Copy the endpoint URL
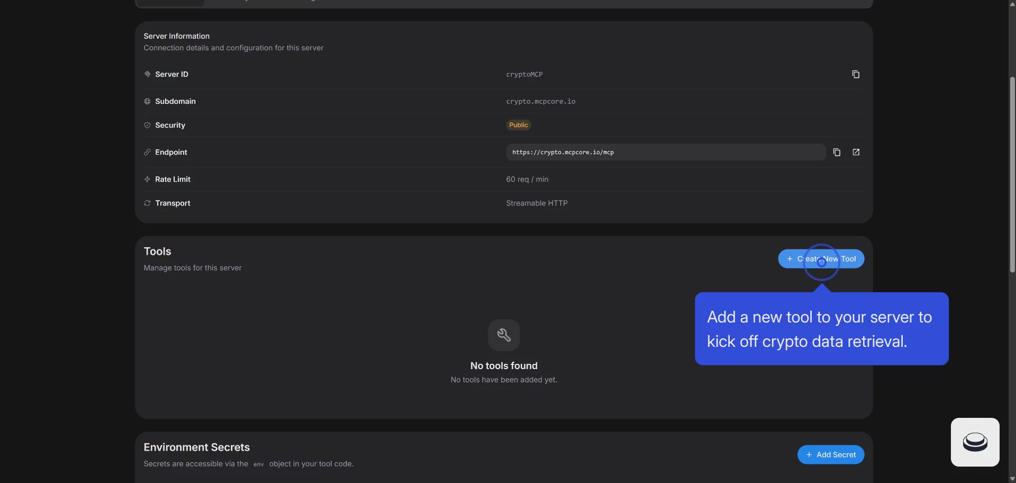Image resolution: width=1016 pixels, height=483 pixels. pos(837,153)
